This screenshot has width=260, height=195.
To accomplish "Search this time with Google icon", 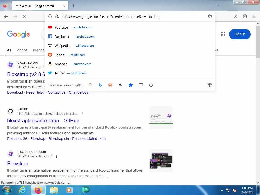I will [x=90, y=85].
